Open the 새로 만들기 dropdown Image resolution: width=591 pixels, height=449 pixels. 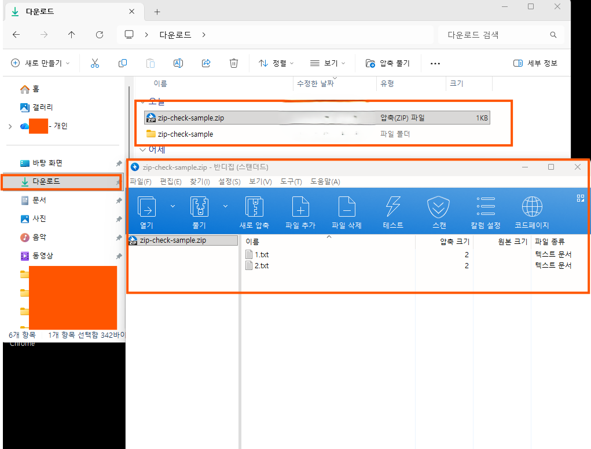pyautogui.click(x=41, y=63)
